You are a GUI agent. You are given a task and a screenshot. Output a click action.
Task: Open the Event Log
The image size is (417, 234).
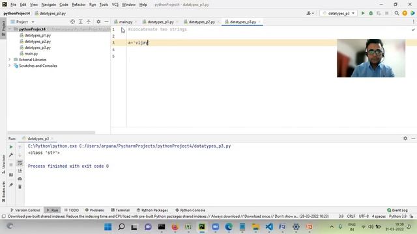397,210
